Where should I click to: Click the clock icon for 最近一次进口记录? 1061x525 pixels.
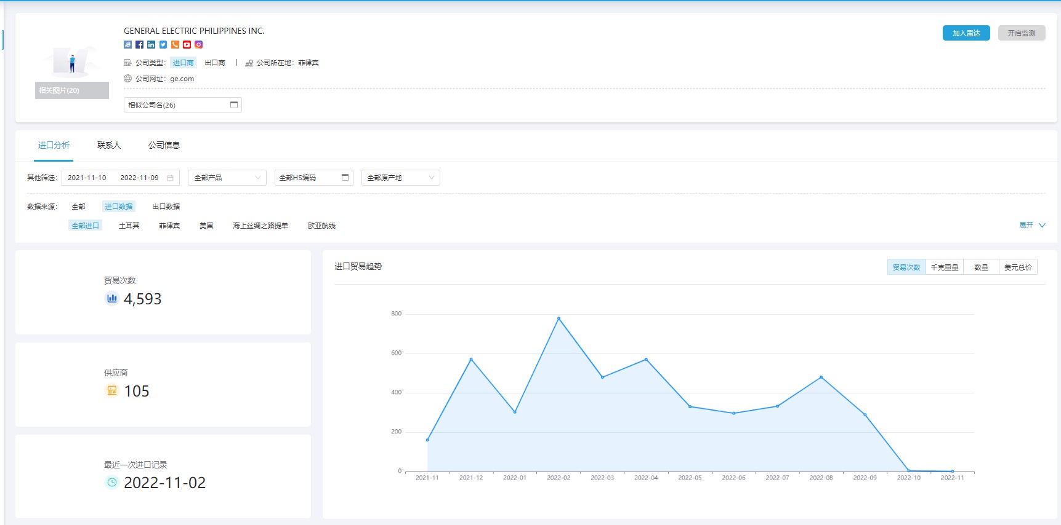click(x=111, y=483)
